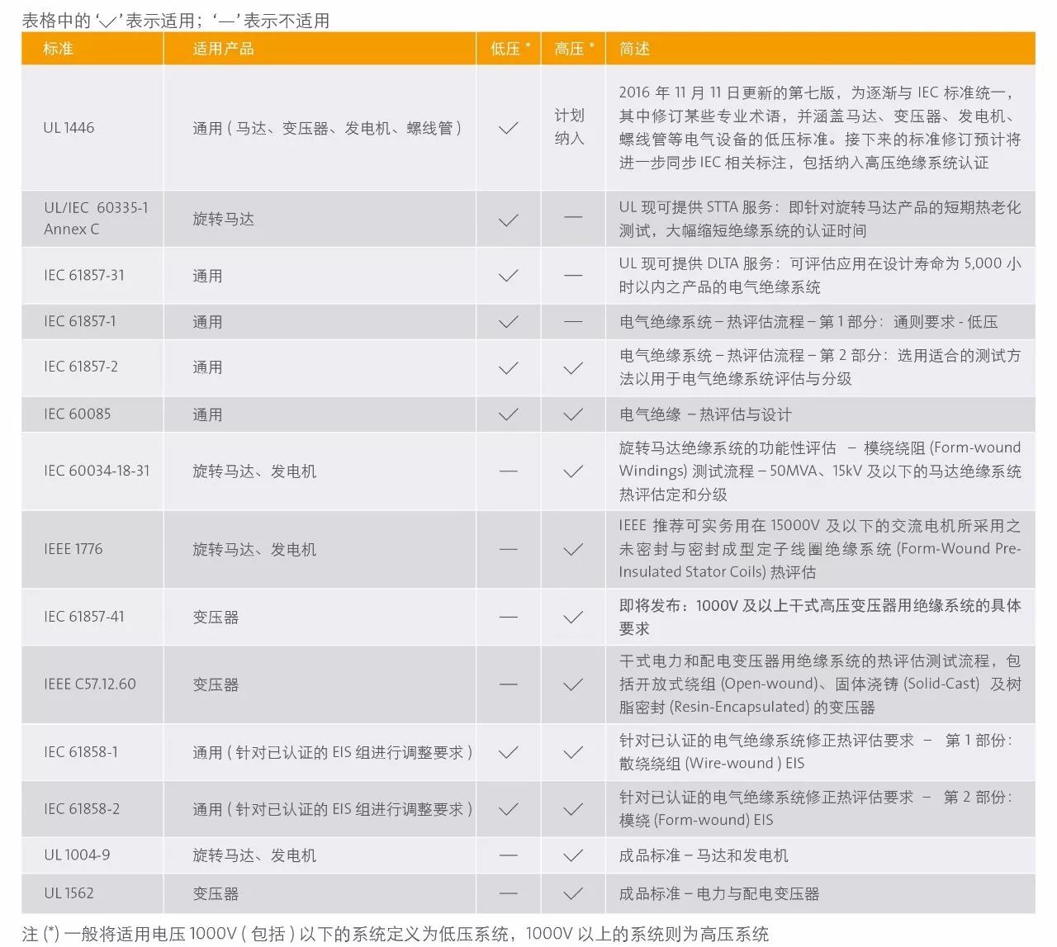Click the low-voltage checkmark for IEC 61857-2
Viewport: 1057px width, 947px height.
click(509, 367)
